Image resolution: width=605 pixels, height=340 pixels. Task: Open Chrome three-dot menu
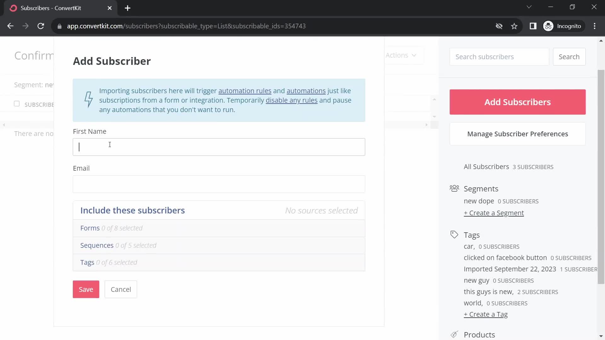[595, 26]
